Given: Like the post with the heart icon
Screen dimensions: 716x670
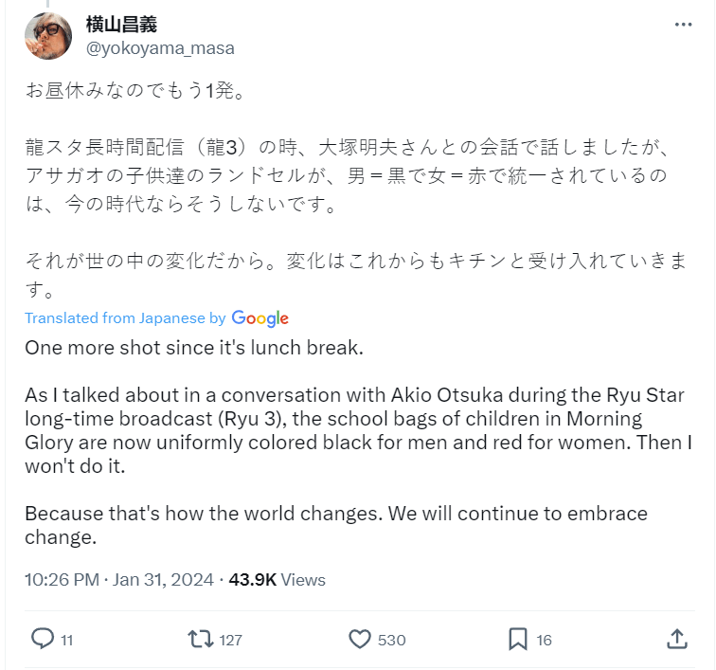Looking at the screenshot, I should tap(360, 640).
